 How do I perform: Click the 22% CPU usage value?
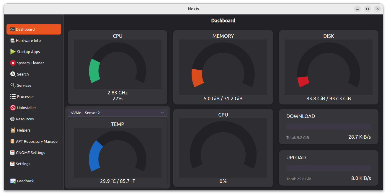click(x=117, y=99)
